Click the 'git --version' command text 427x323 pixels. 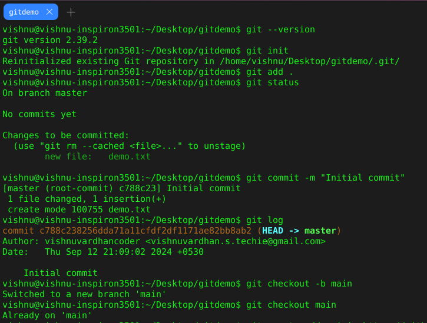click(280, 29)
